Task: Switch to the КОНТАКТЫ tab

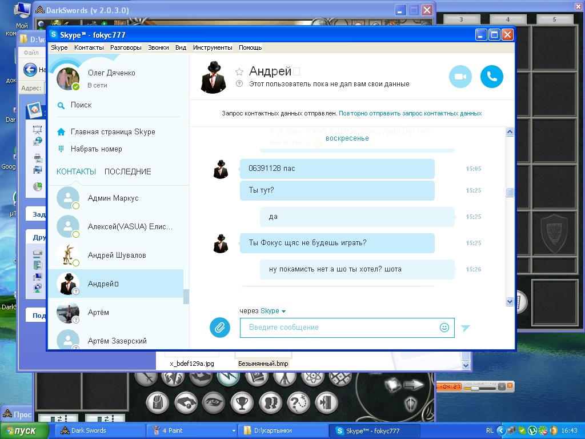Action: tap(76, 171)
